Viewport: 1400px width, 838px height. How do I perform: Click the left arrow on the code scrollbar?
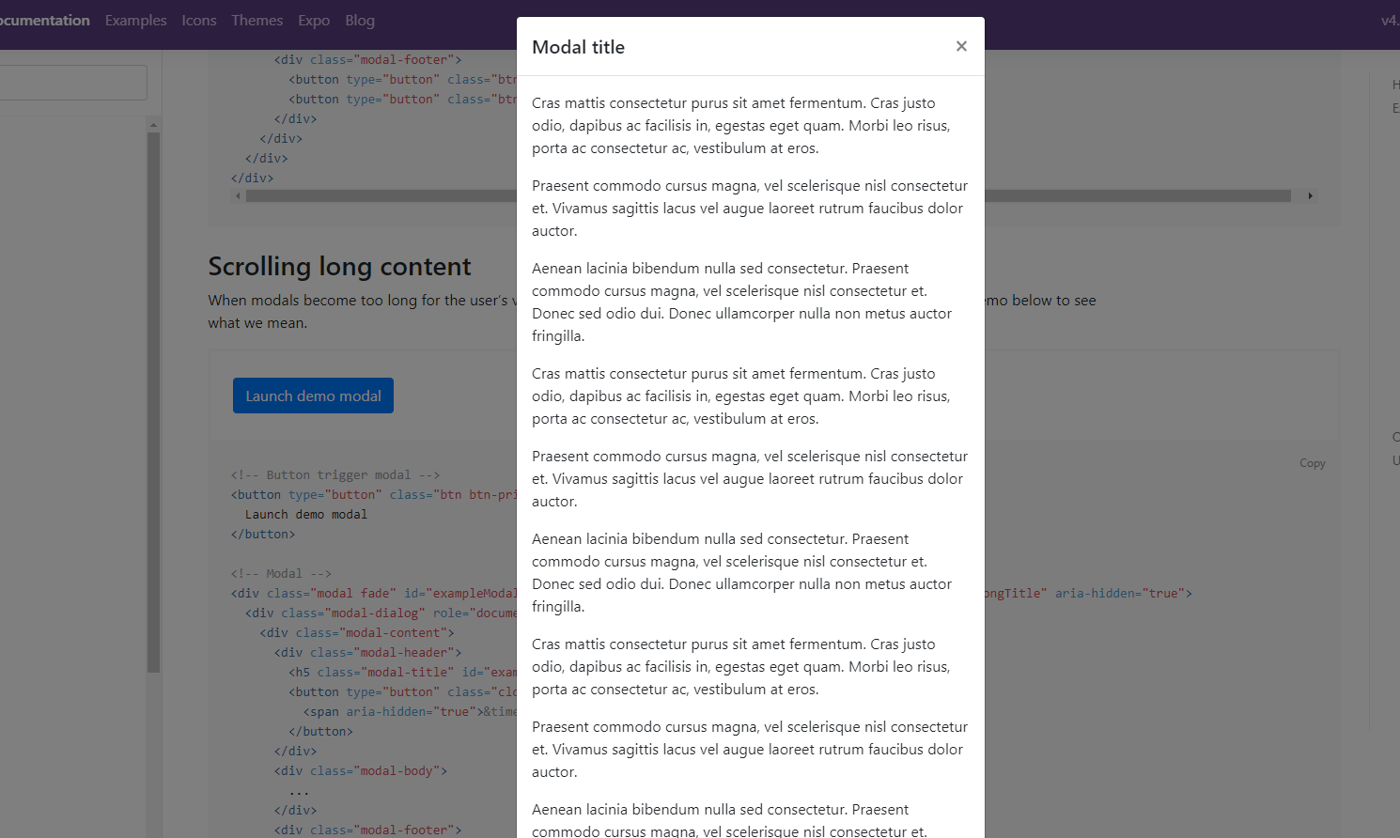click(x=238, y=195)
